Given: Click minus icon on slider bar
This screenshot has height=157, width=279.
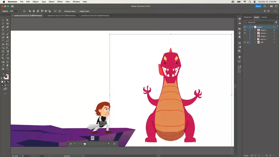Looking at the screenshot, I should [75, 144].
